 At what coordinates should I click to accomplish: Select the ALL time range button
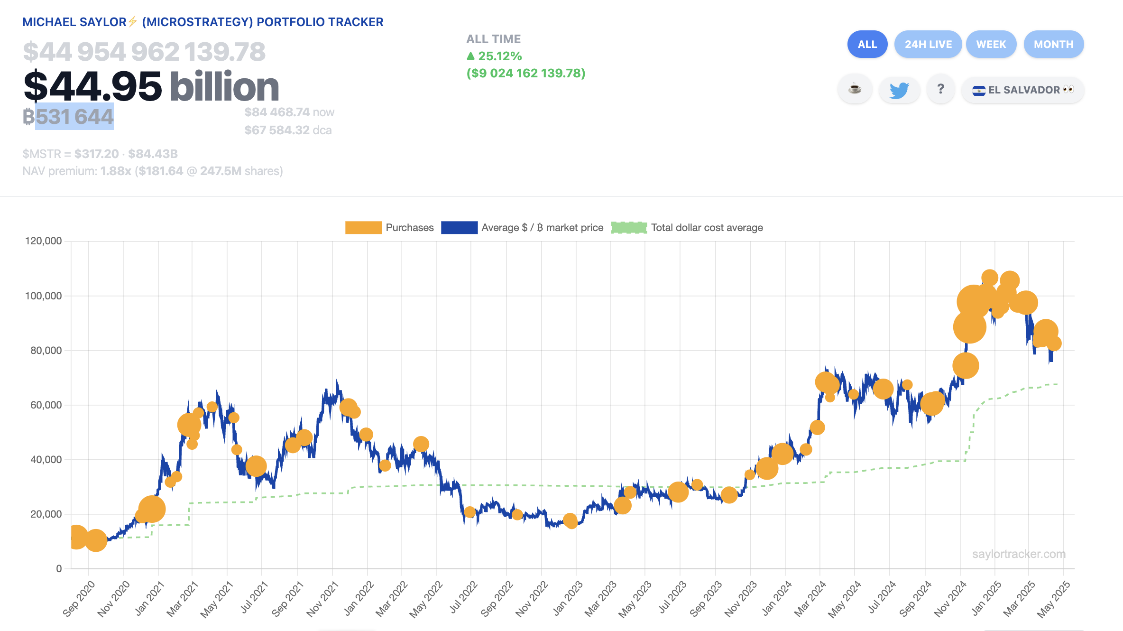867,44
